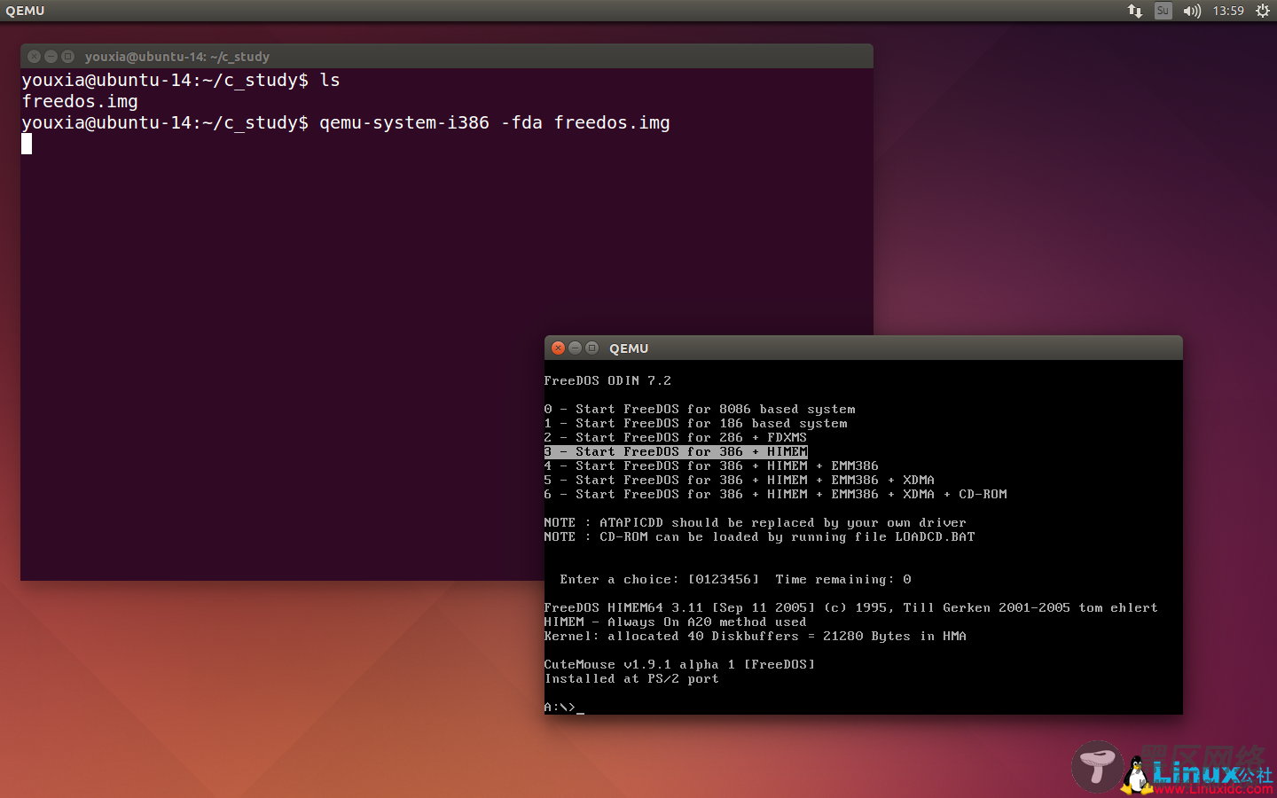This screenshot has height=798, width=1277.
Task: Close the terminal window
Action: click(34, 56)
